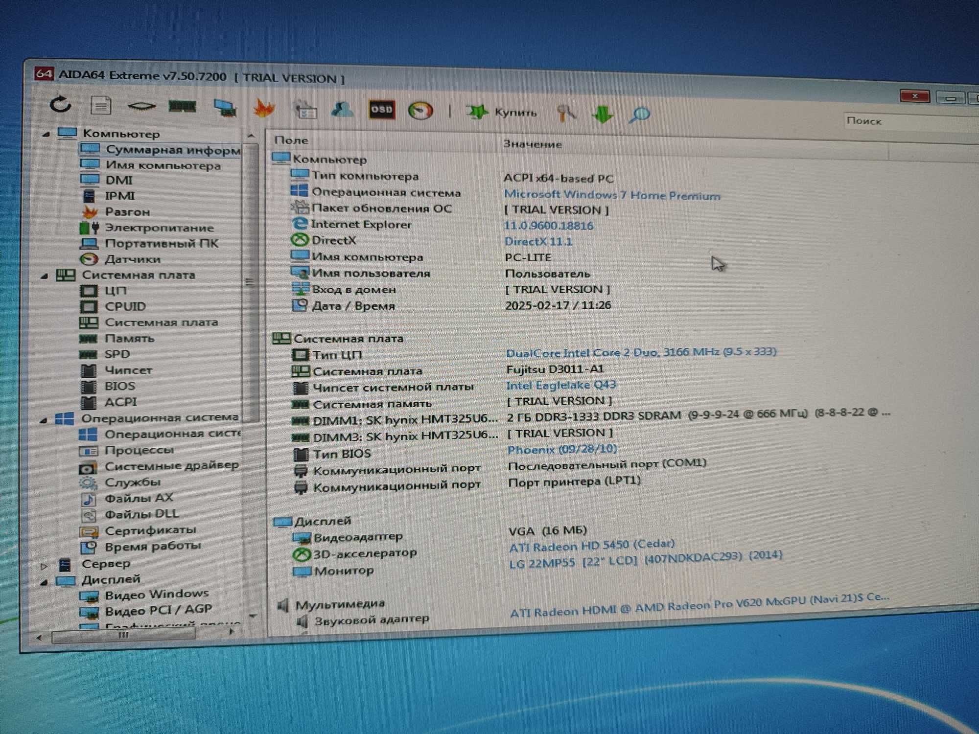Click the green download arrow icon
The image size is (979, 734).
(603, 115)
